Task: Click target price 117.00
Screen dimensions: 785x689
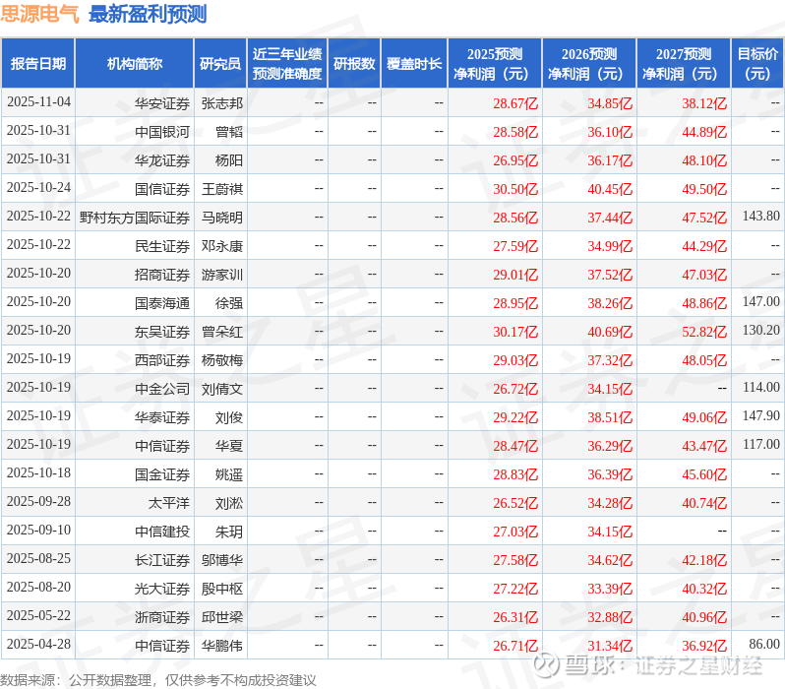Action: (x=761, y=445)
